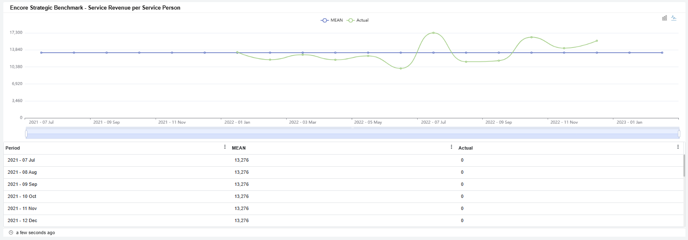Open Actual column options menu
The image size is (688, 240).
click(678, 147)
